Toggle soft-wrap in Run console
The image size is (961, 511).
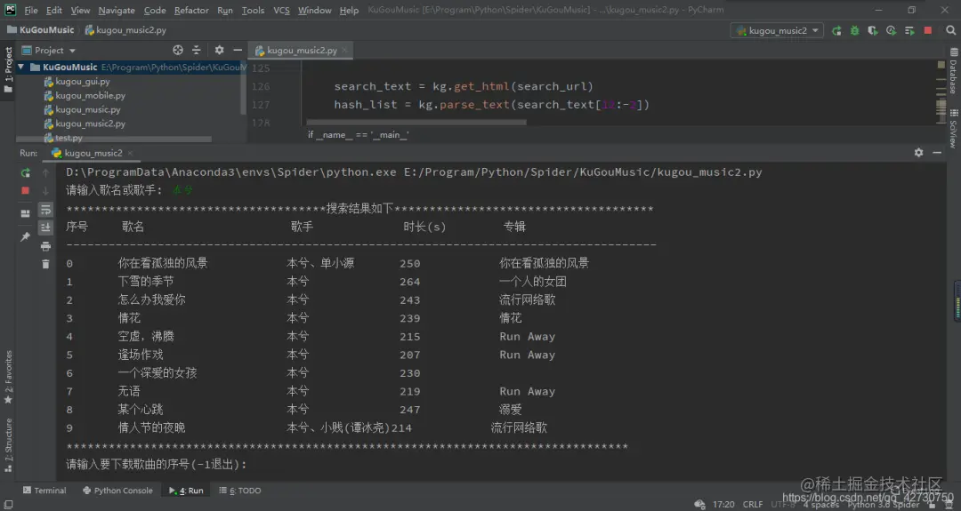coord(45,210)
